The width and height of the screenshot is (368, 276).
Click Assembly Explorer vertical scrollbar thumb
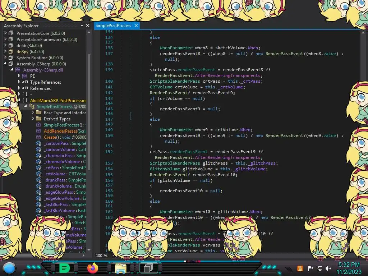tap(89, 112)
